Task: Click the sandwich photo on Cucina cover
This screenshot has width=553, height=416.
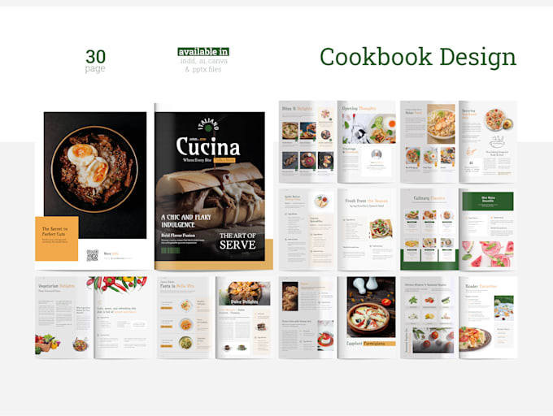Action: 210,197
